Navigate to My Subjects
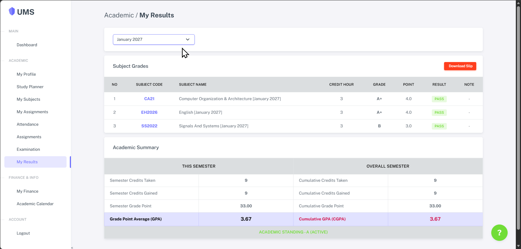 (x=28, y=99)
